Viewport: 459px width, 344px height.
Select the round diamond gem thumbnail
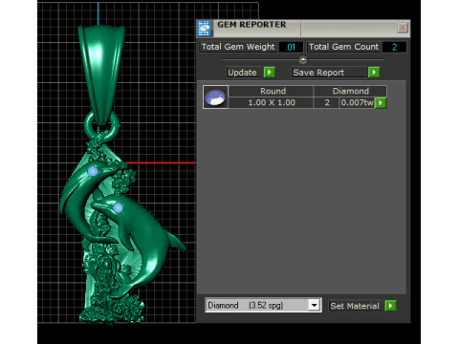tap(215, 97)
